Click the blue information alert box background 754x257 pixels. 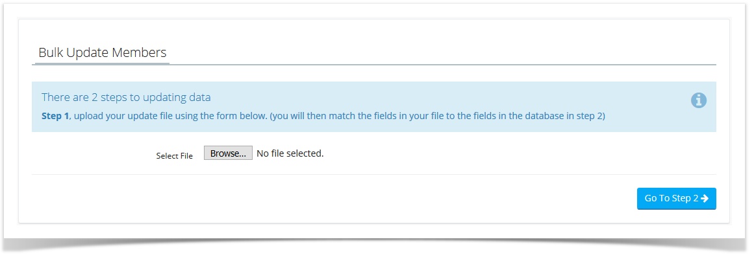pos(374,107)
